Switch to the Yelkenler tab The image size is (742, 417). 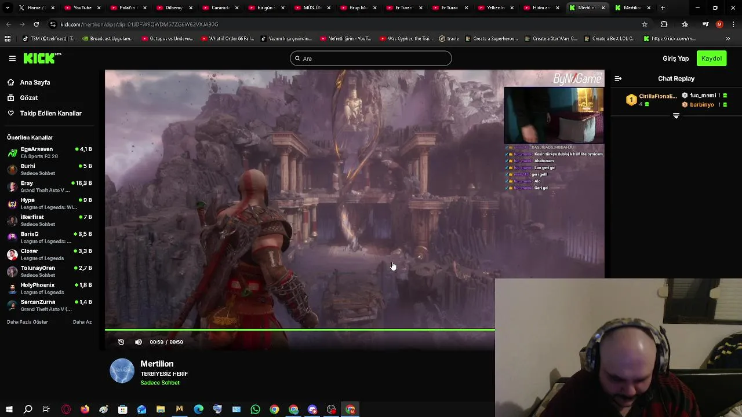click(494, 8)
